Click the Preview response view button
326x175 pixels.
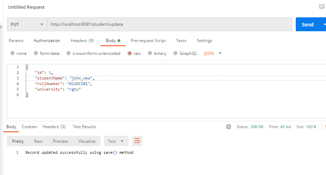coord(60,141)
